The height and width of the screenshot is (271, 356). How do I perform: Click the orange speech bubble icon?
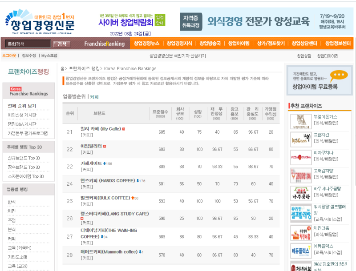tap(339, 76)
